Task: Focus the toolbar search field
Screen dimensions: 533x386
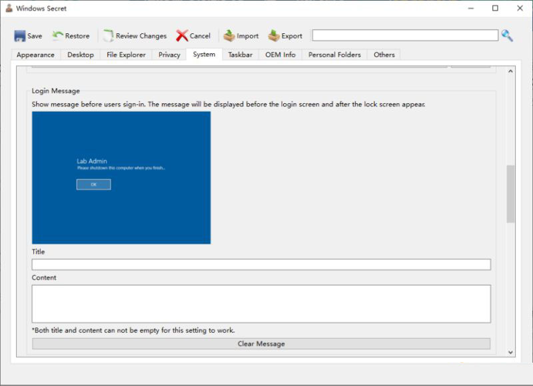Action: tap(405, 35)
